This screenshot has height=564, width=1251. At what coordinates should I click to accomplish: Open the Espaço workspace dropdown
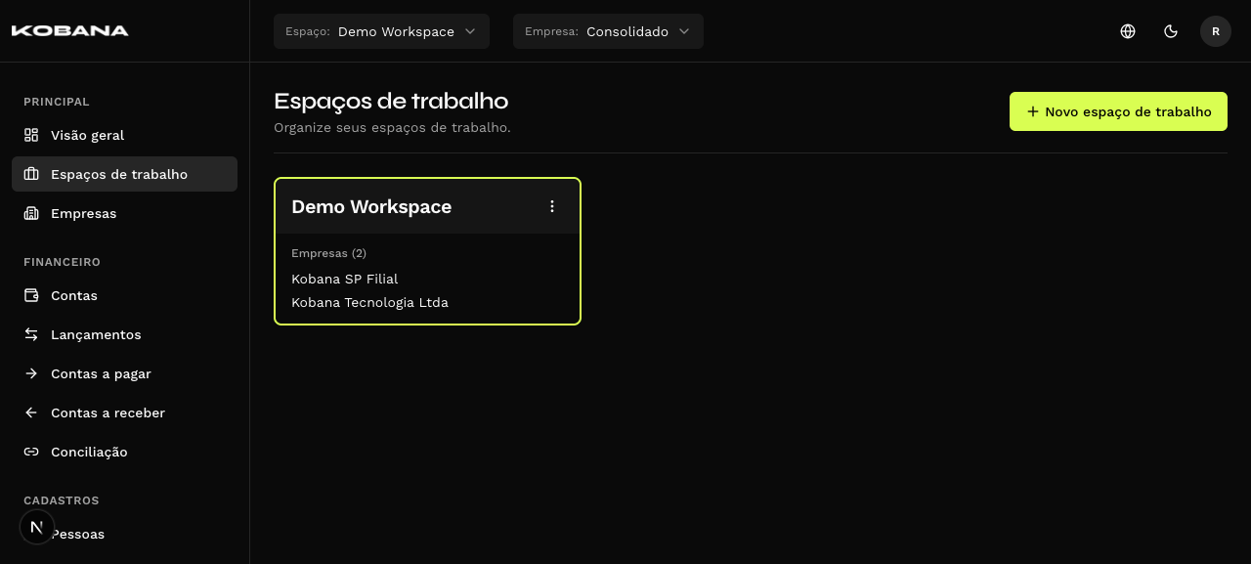(381, 31)
